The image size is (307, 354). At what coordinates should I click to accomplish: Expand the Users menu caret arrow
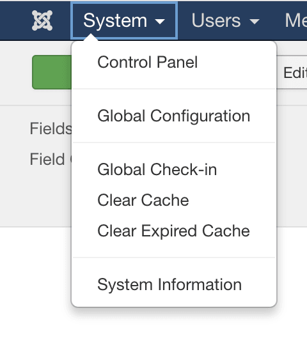click(255, 22)
